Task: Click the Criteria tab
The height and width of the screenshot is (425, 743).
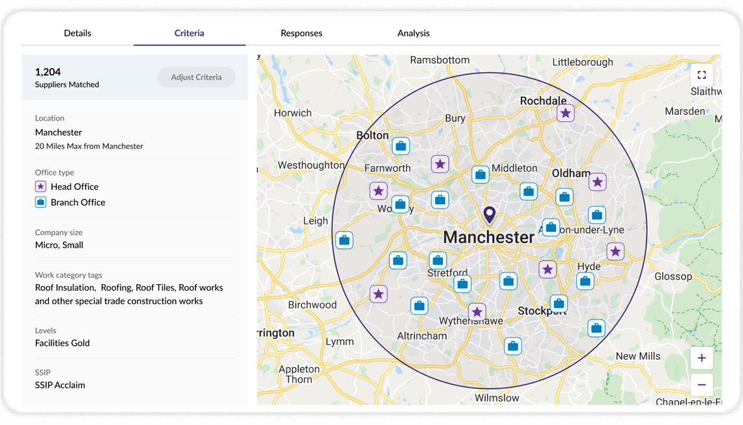Action: pyautogui.click(x=189, y=33)
